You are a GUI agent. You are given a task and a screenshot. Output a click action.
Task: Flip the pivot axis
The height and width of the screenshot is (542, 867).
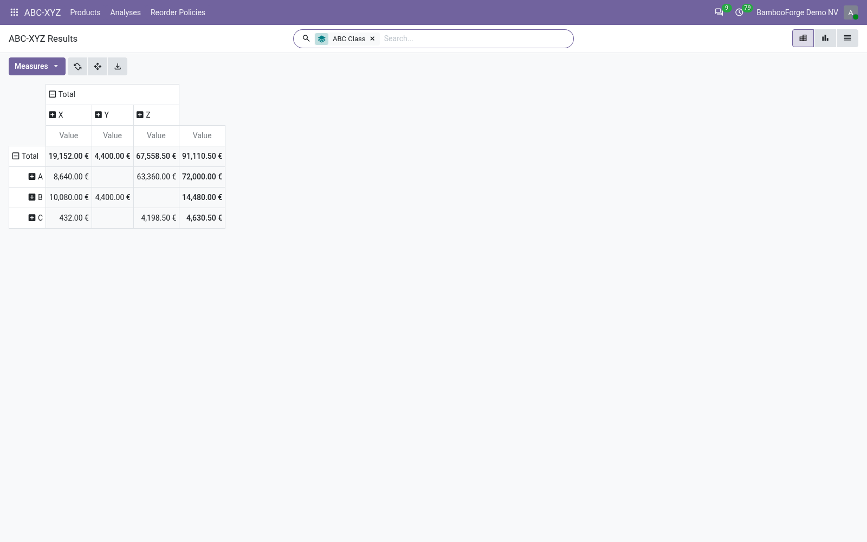tap(77, 66)
